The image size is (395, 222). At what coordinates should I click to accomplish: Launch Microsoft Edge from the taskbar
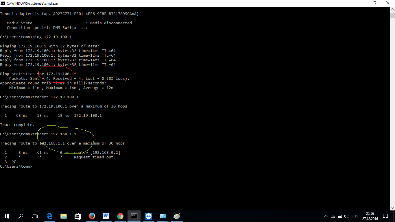click(x=49, y=216)
